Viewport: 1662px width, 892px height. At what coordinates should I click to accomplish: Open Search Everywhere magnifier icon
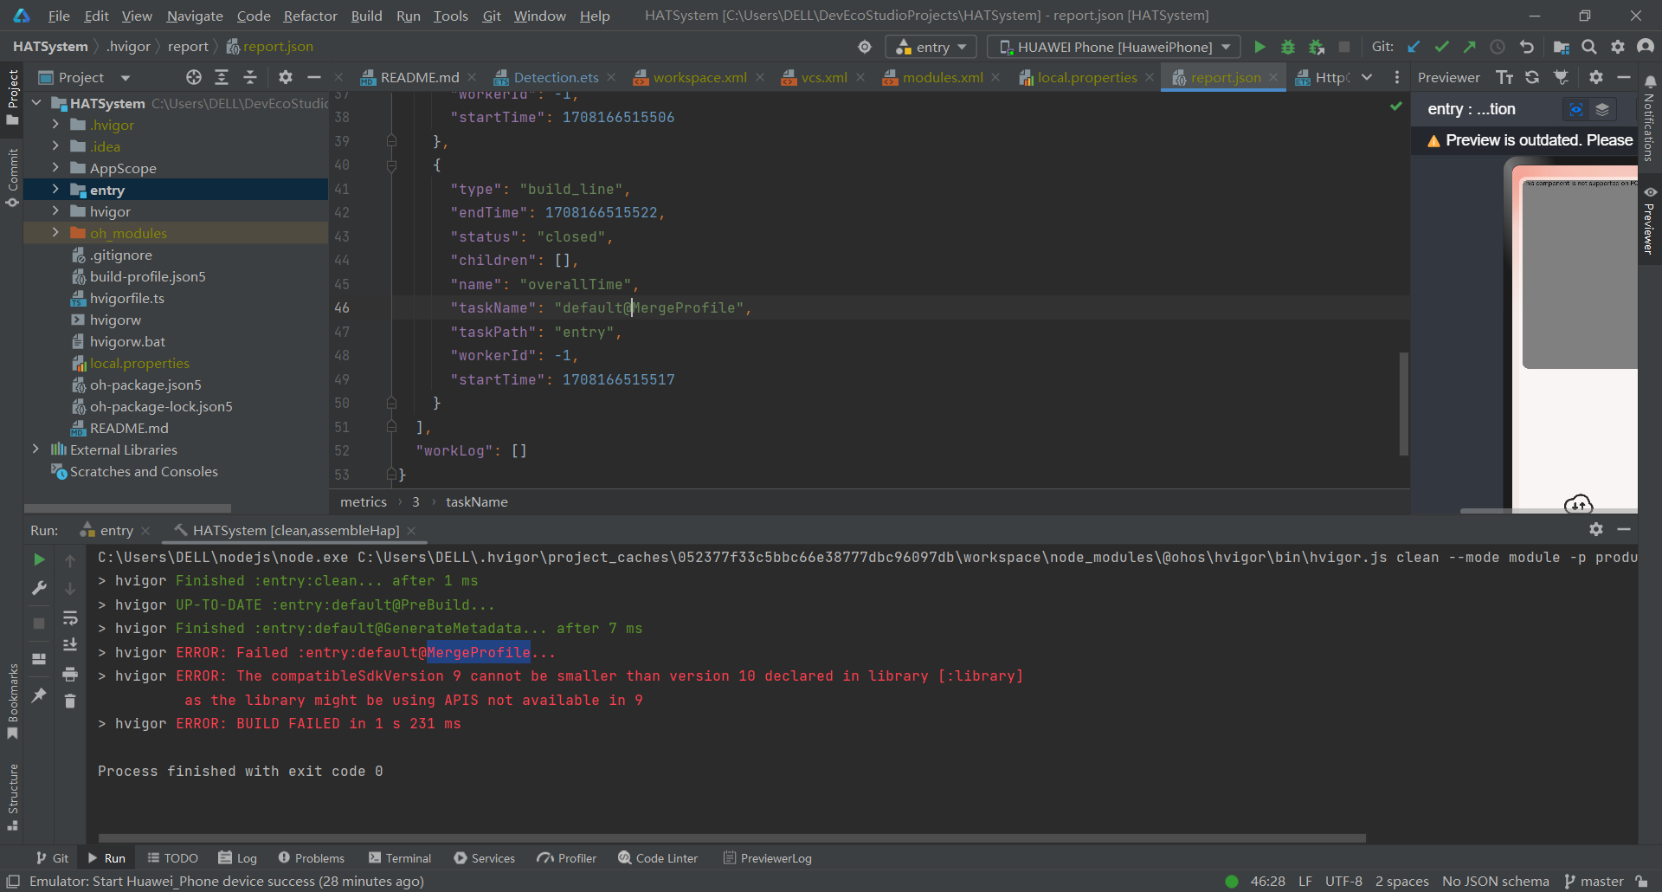[x=1589, y=47]
